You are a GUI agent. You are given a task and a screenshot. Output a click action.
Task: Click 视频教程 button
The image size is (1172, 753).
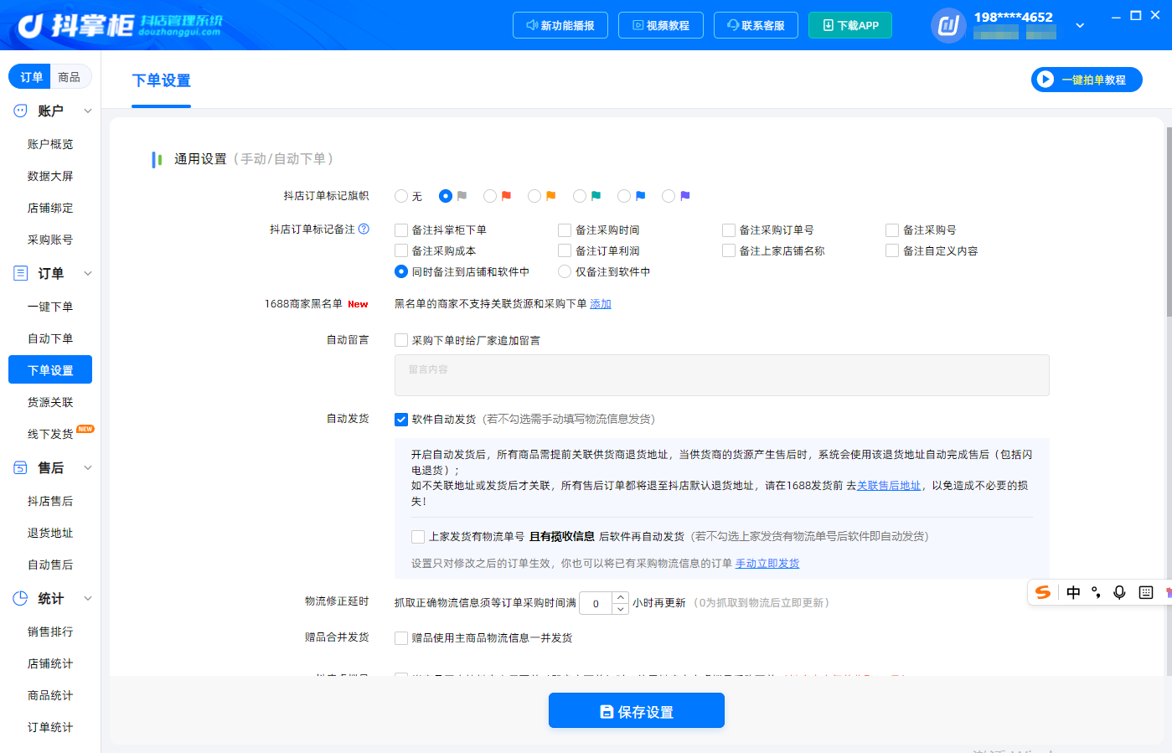[x=660, y=25]
